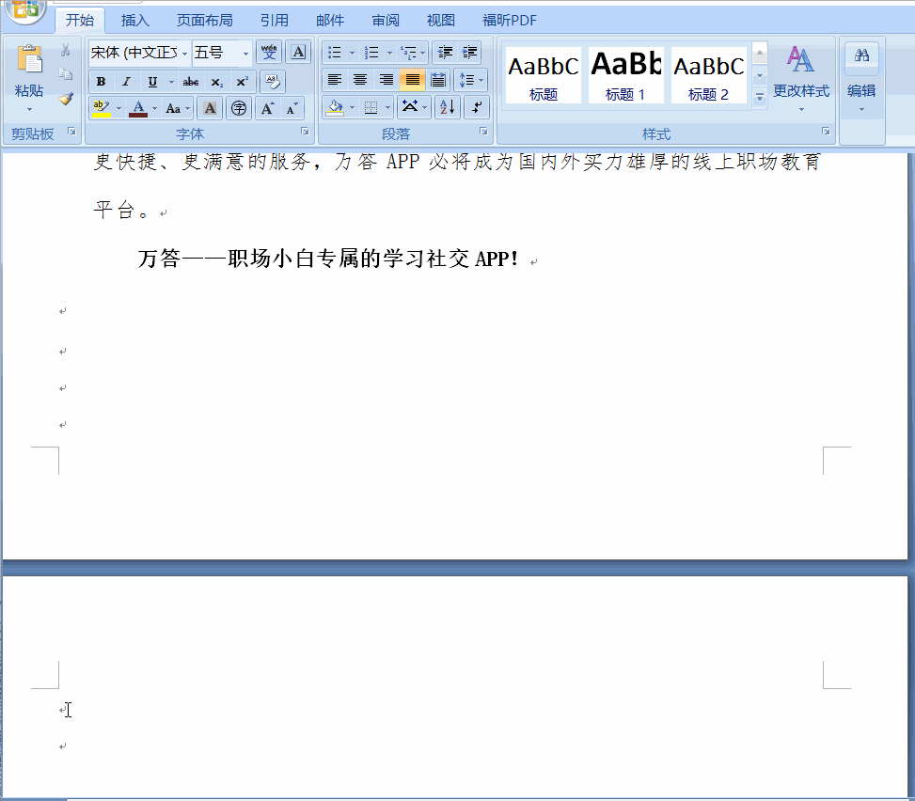This screenshot has height=801, width=915.
Task: Open the 引用 tab
Action: [275, 21]
